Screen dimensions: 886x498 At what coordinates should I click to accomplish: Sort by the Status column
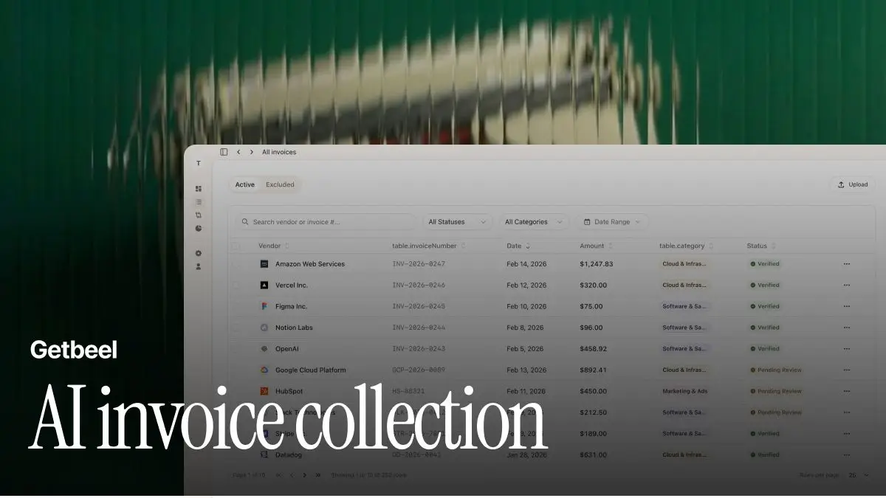761,246
